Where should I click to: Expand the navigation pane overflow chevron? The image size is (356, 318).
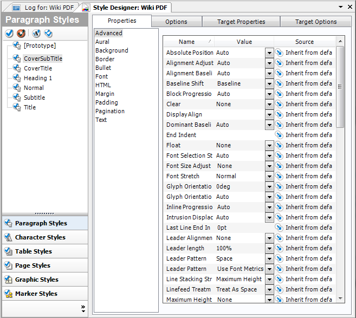83,309
